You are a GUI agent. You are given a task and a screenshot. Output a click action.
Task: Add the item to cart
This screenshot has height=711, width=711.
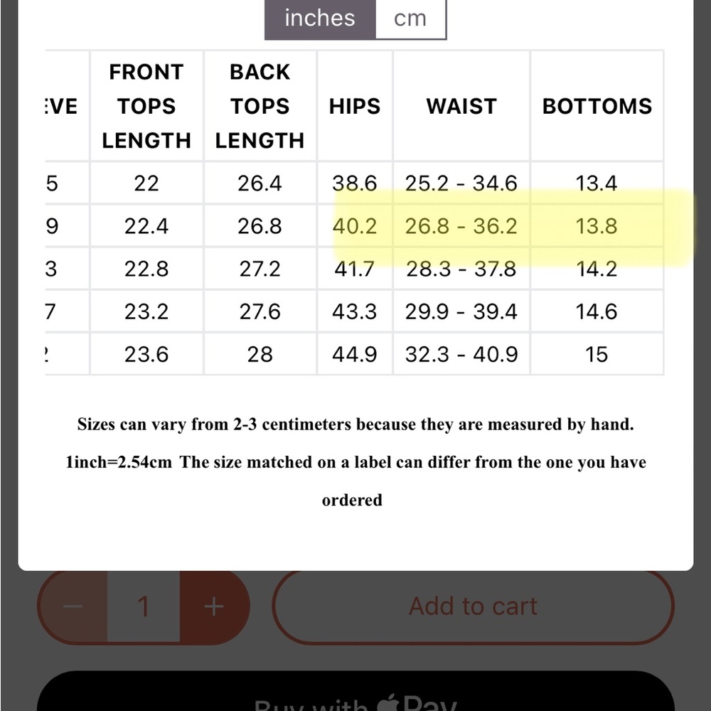tap(473, 606)
